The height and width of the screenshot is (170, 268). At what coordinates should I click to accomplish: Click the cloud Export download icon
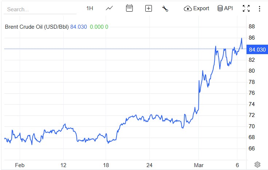pos(188,8)
